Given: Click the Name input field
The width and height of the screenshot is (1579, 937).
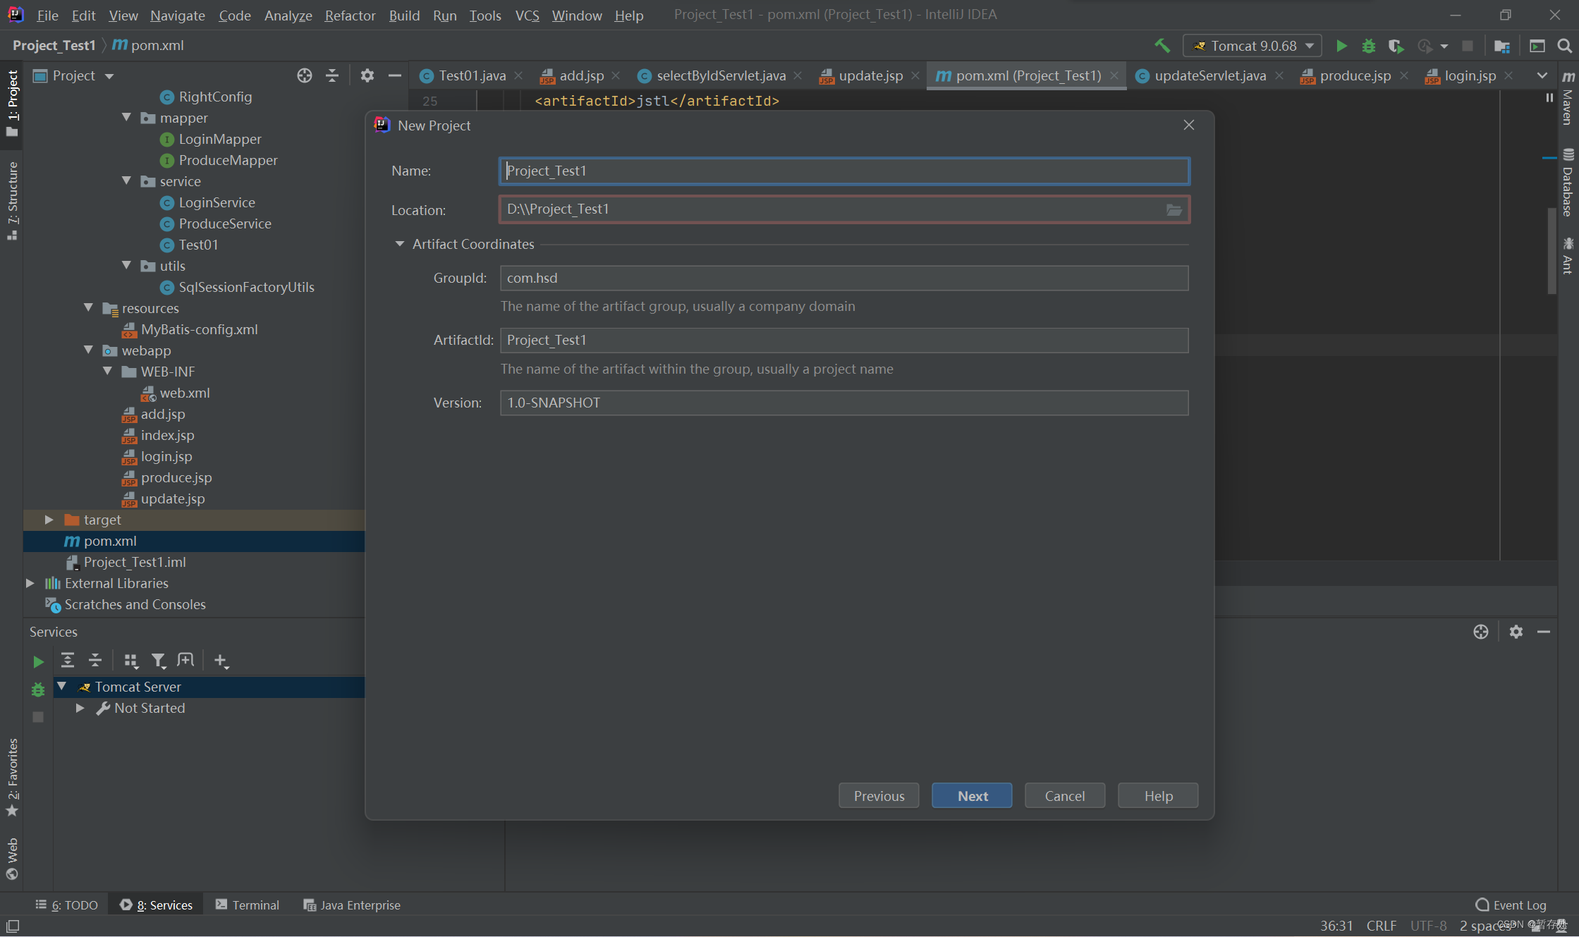Looking at the screenshot, I should pyautogui.click(x=844, y=171).
